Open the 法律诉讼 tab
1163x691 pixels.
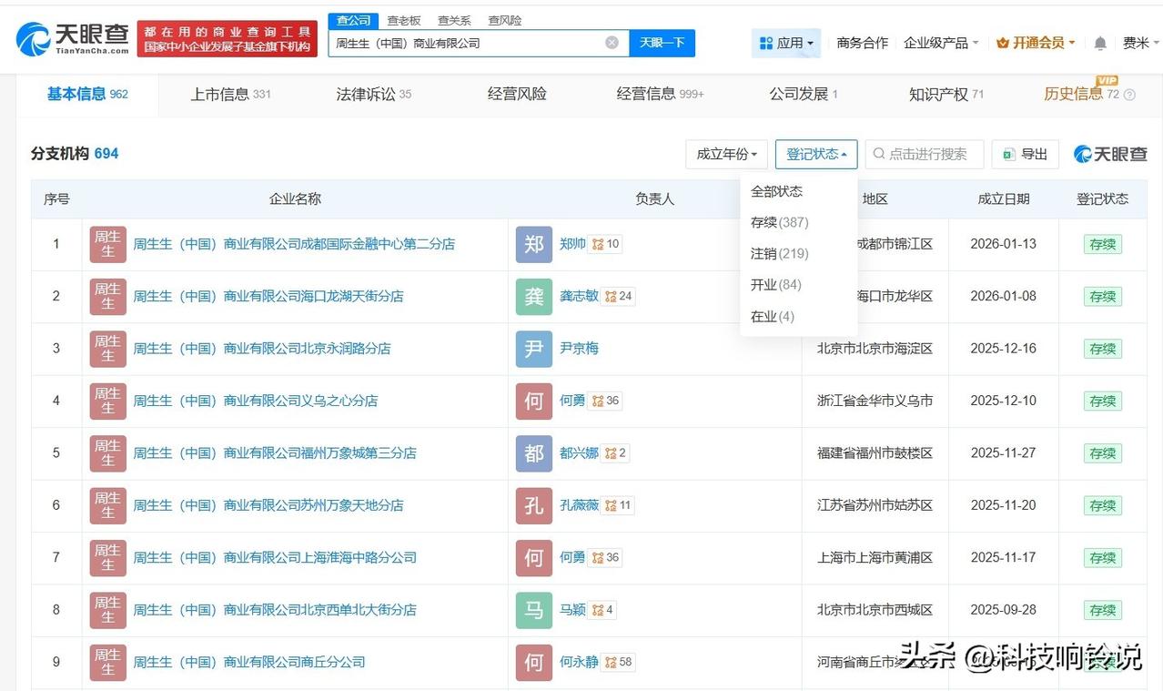[374, 94]
